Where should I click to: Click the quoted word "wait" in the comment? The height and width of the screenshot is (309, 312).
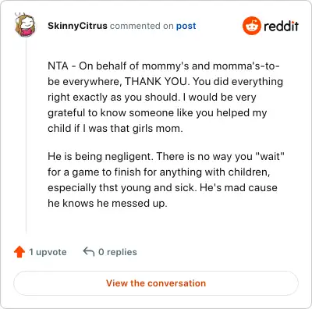(x=270, y=157)
